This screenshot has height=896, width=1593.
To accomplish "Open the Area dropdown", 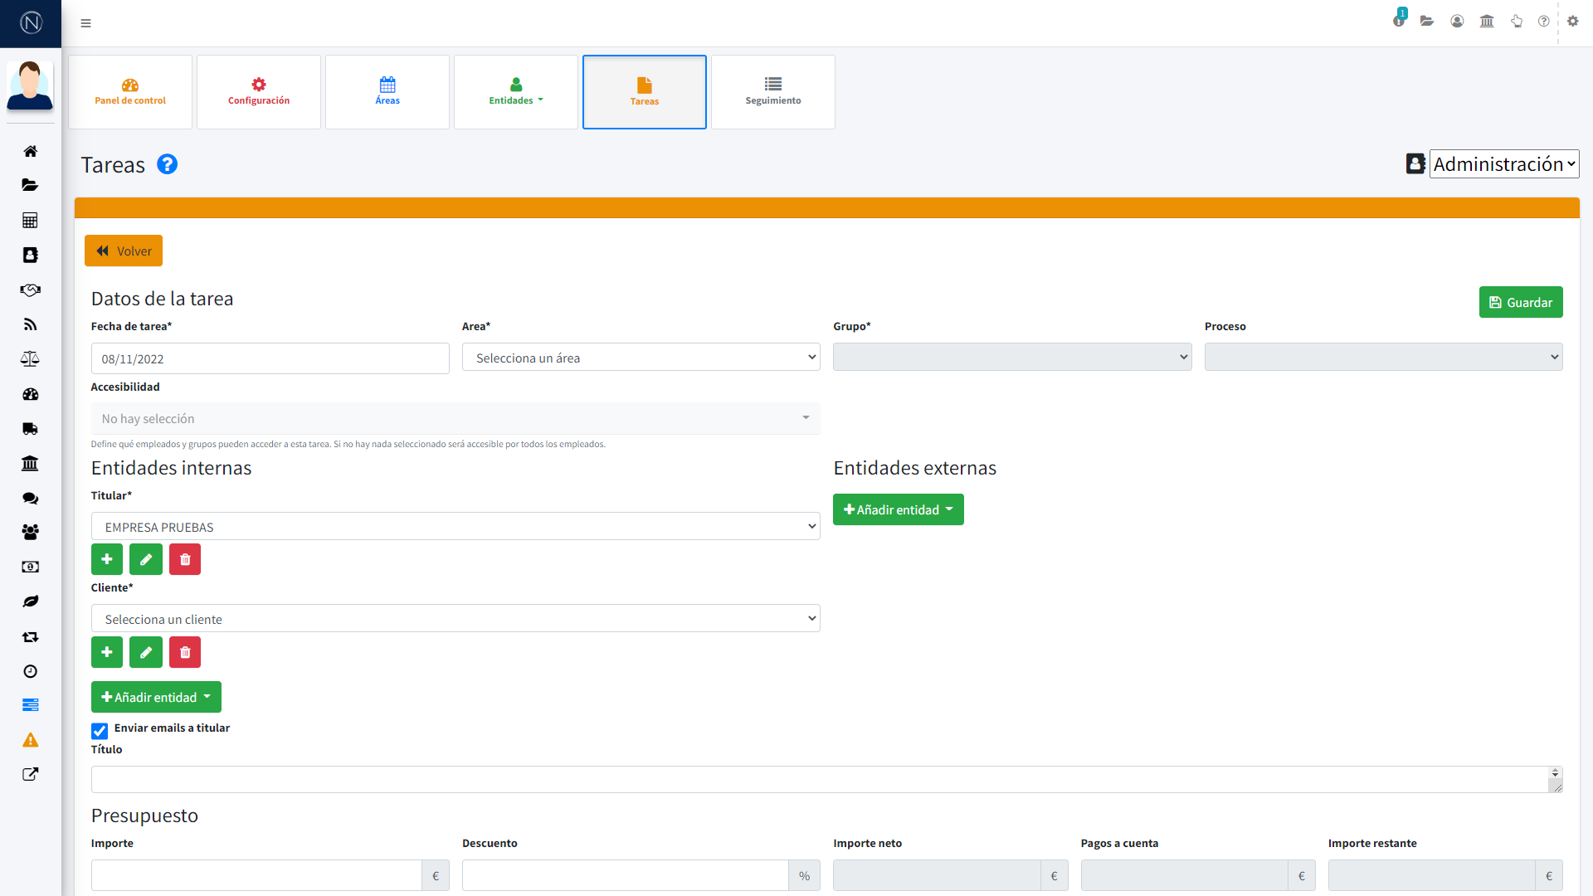I will (641, 358).
